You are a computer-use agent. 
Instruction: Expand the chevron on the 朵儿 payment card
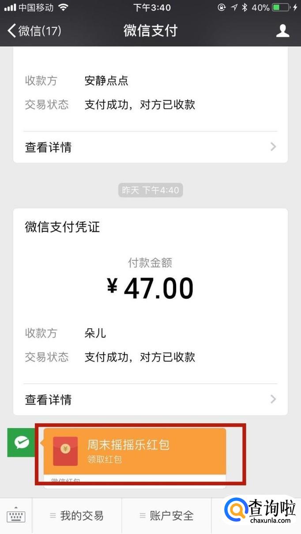click(273, 399)
